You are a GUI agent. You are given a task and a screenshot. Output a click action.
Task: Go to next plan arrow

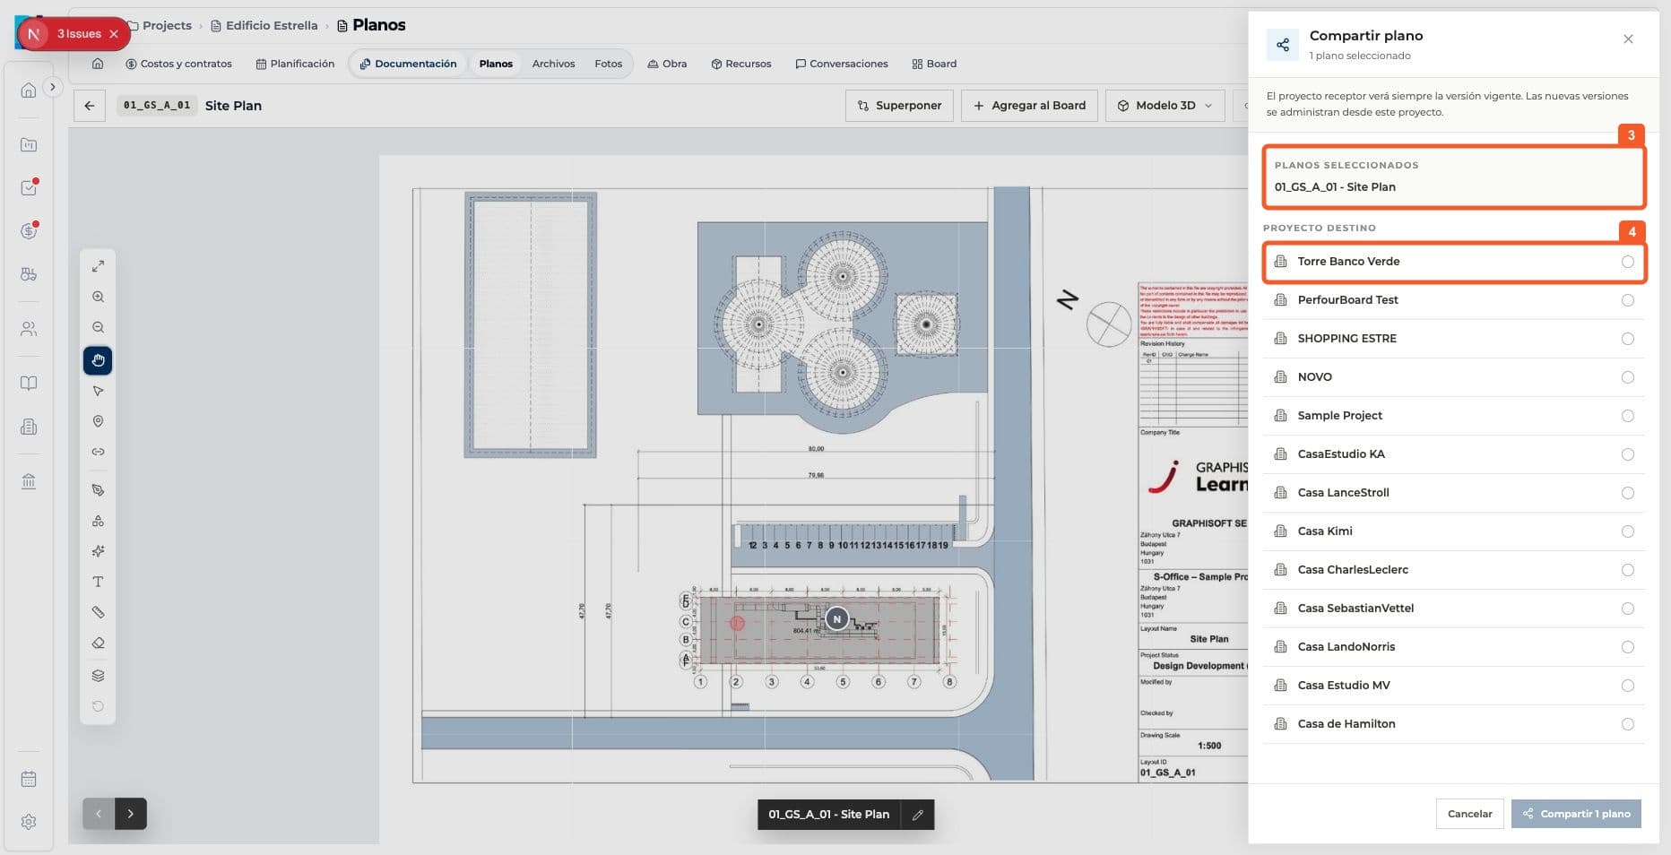[x=131, y=814]
